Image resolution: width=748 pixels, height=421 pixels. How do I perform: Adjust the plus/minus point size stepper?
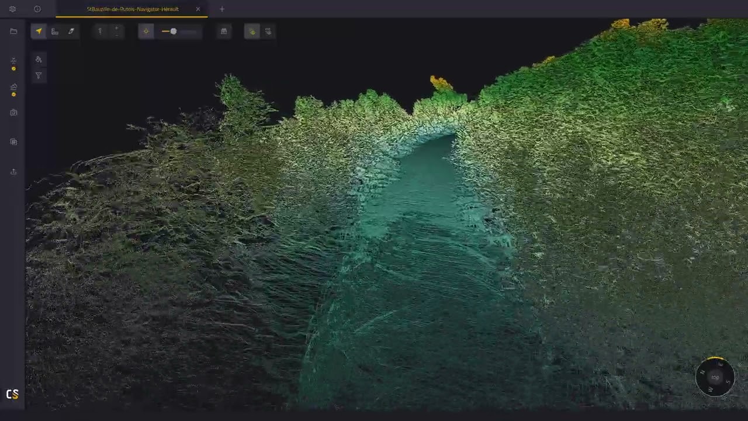click(x=116, y=32)
